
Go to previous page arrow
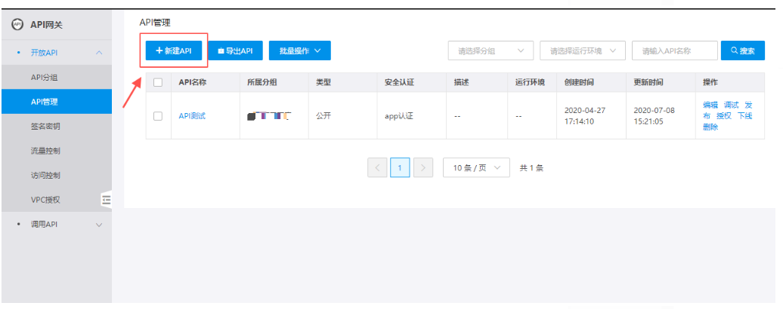click(x=377, y=168)
